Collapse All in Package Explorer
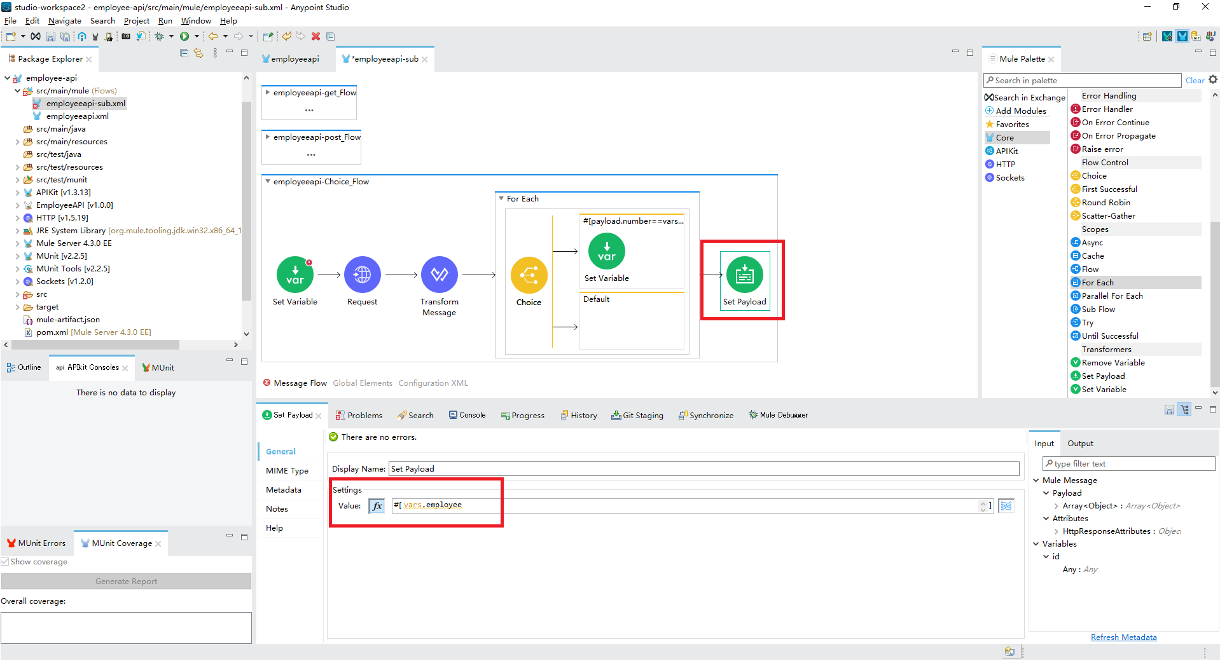1220x661 pixels. (184, 53)
